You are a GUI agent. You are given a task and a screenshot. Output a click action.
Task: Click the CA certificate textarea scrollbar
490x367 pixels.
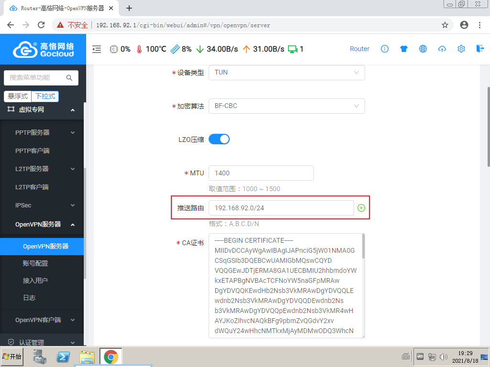363,247
